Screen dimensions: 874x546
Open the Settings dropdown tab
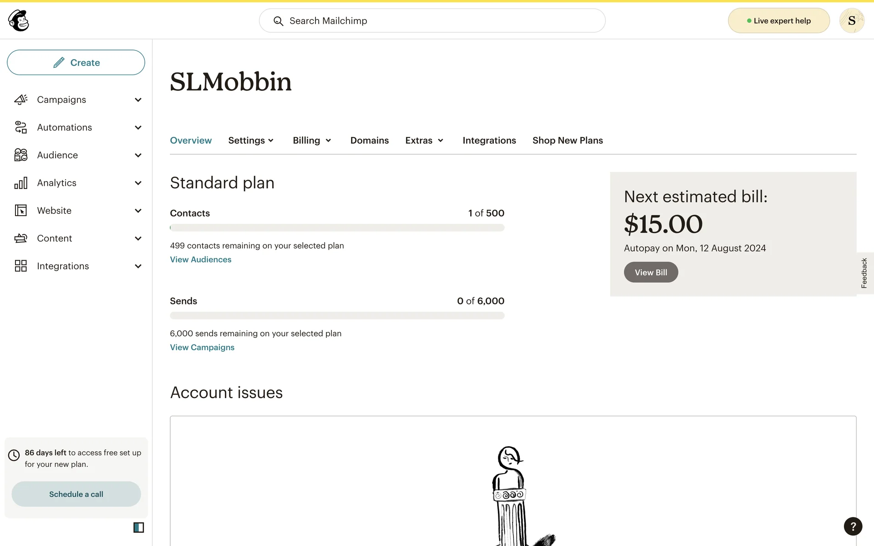click(x=251, y=141)
